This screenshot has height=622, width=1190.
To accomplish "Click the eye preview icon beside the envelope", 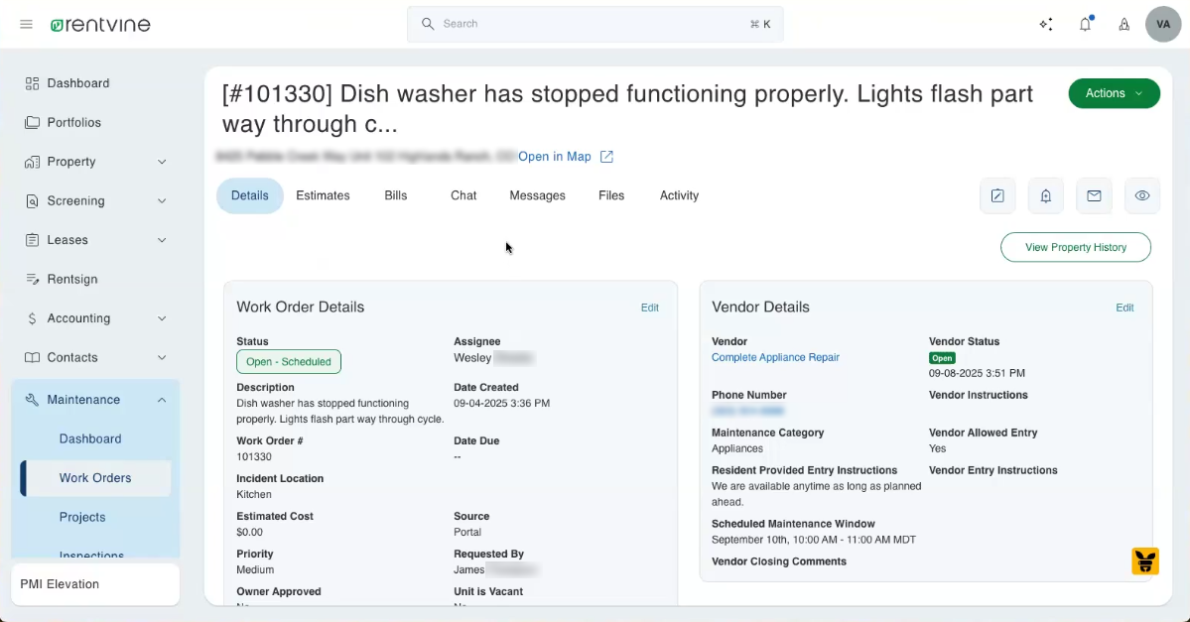I will [1141, 195].
